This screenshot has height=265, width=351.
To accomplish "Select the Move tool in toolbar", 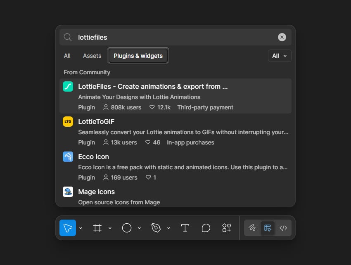I will [x=68, y=228].
